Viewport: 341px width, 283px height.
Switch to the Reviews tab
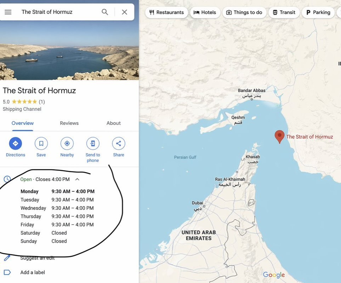69,123
